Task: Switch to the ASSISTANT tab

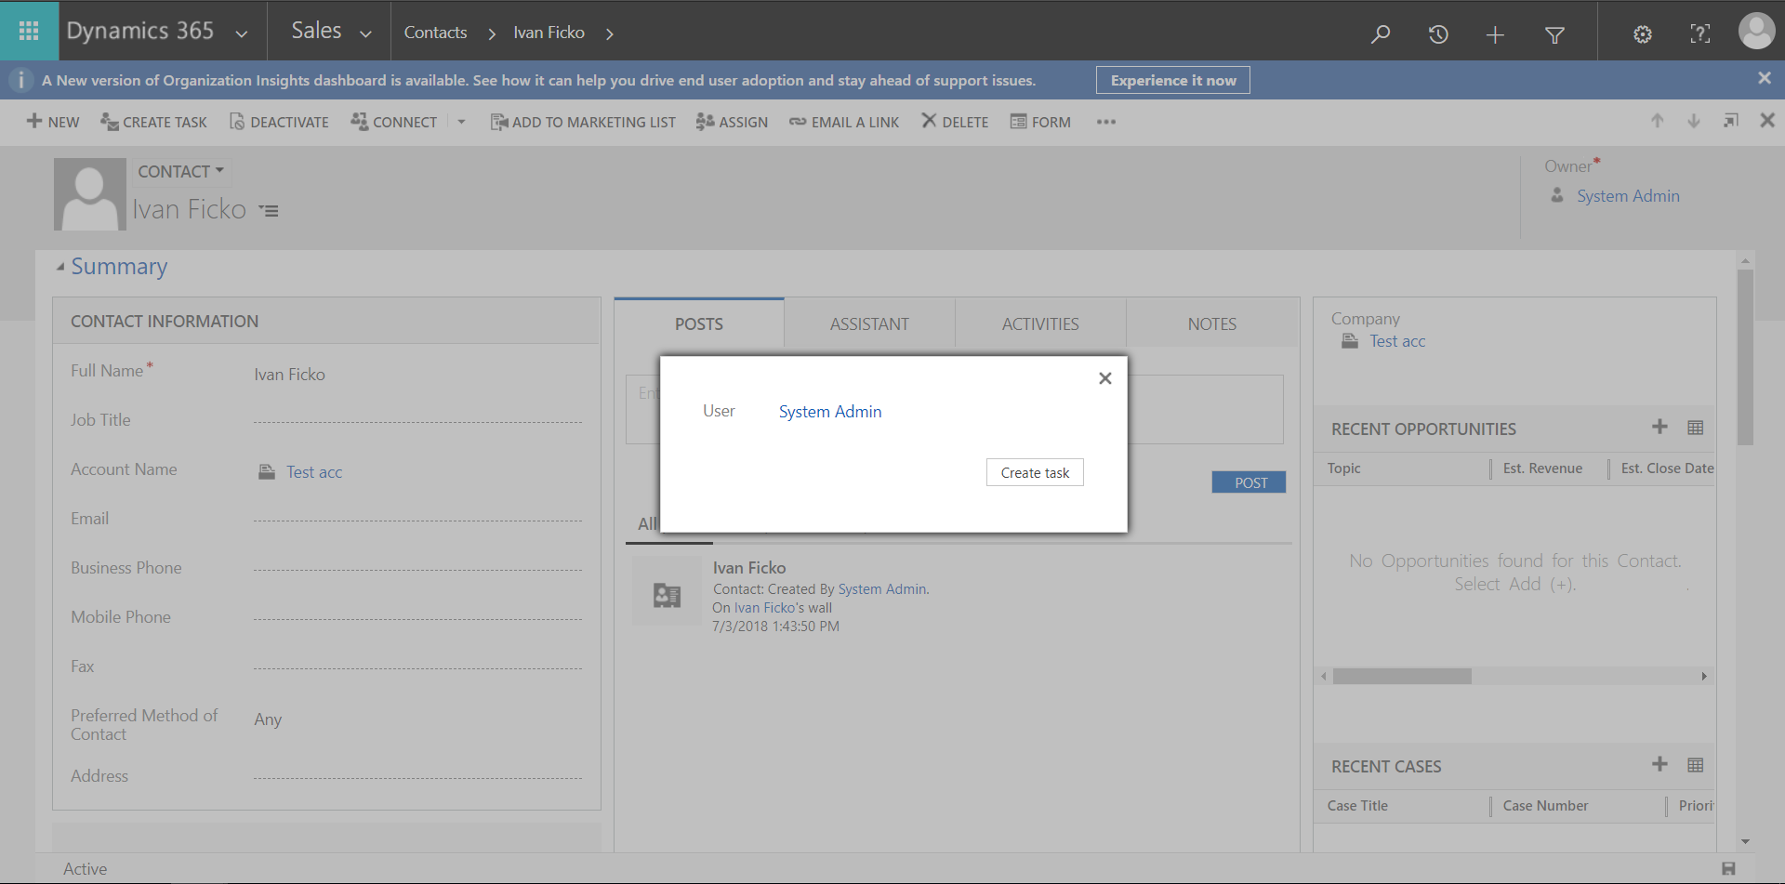Action: pos(869,323)
